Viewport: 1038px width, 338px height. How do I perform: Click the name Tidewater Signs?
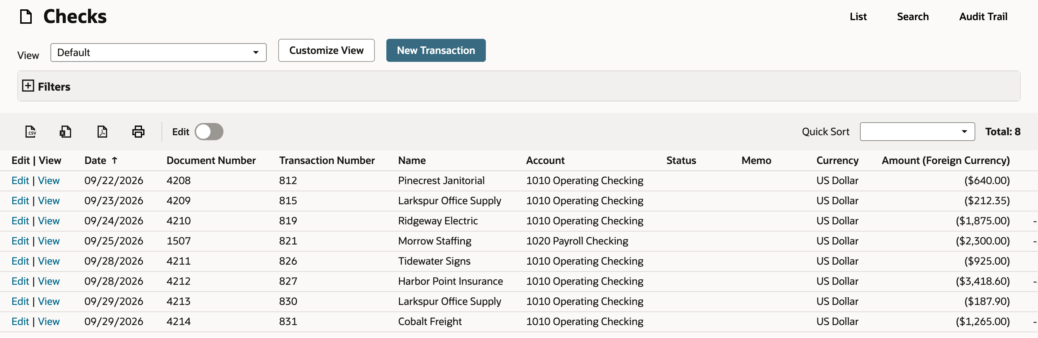coord(434,261)
